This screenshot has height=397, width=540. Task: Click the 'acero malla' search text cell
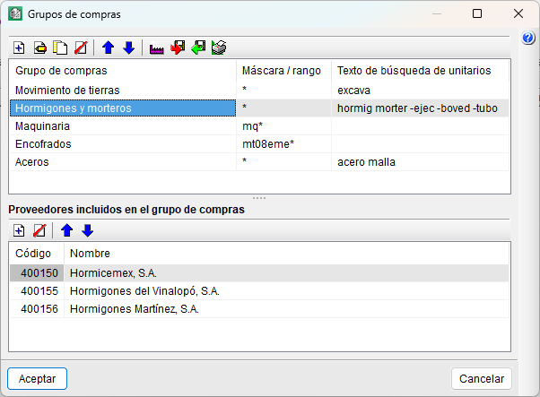[420, 162]
